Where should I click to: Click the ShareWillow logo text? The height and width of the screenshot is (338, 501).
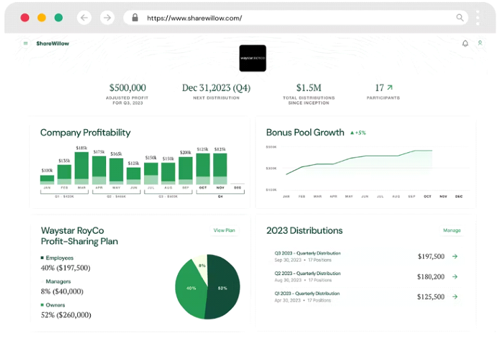click(x=53, y=43)
